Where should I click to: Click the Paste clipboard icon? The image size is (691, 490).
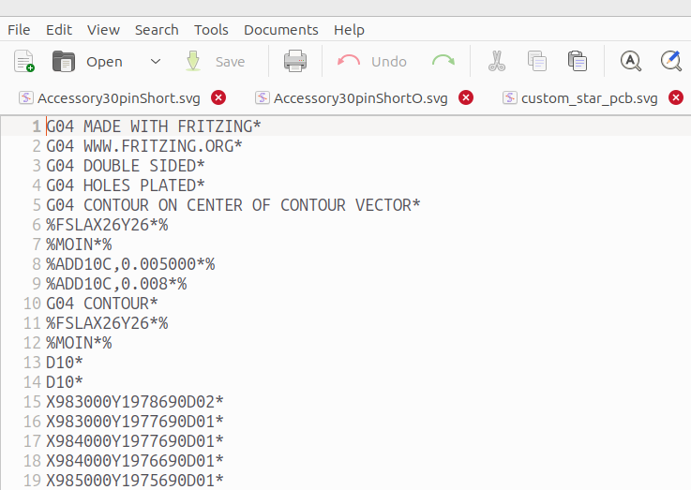click(x=578, y=62)
